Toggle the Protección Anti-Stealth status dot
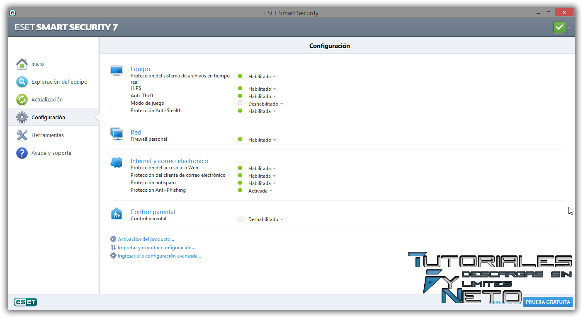This screenshot has height=318, width=583. 240,111
